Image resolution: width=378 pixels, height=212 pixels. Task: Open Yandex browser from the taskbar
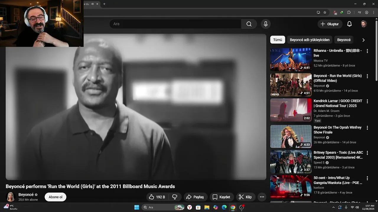[190, 207]
